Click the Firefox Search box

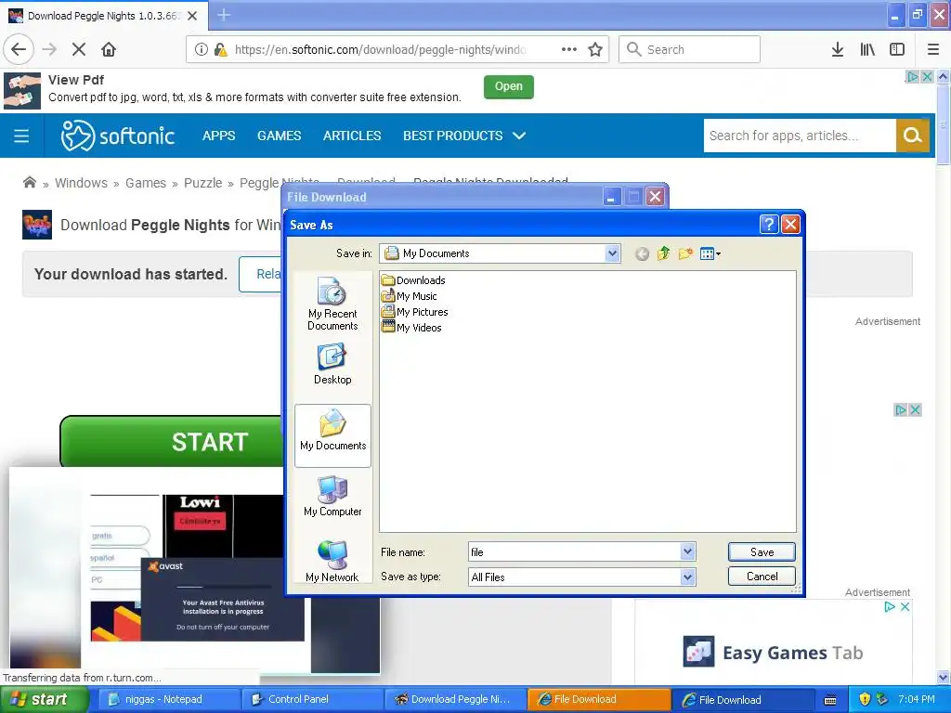pos(690,49)
